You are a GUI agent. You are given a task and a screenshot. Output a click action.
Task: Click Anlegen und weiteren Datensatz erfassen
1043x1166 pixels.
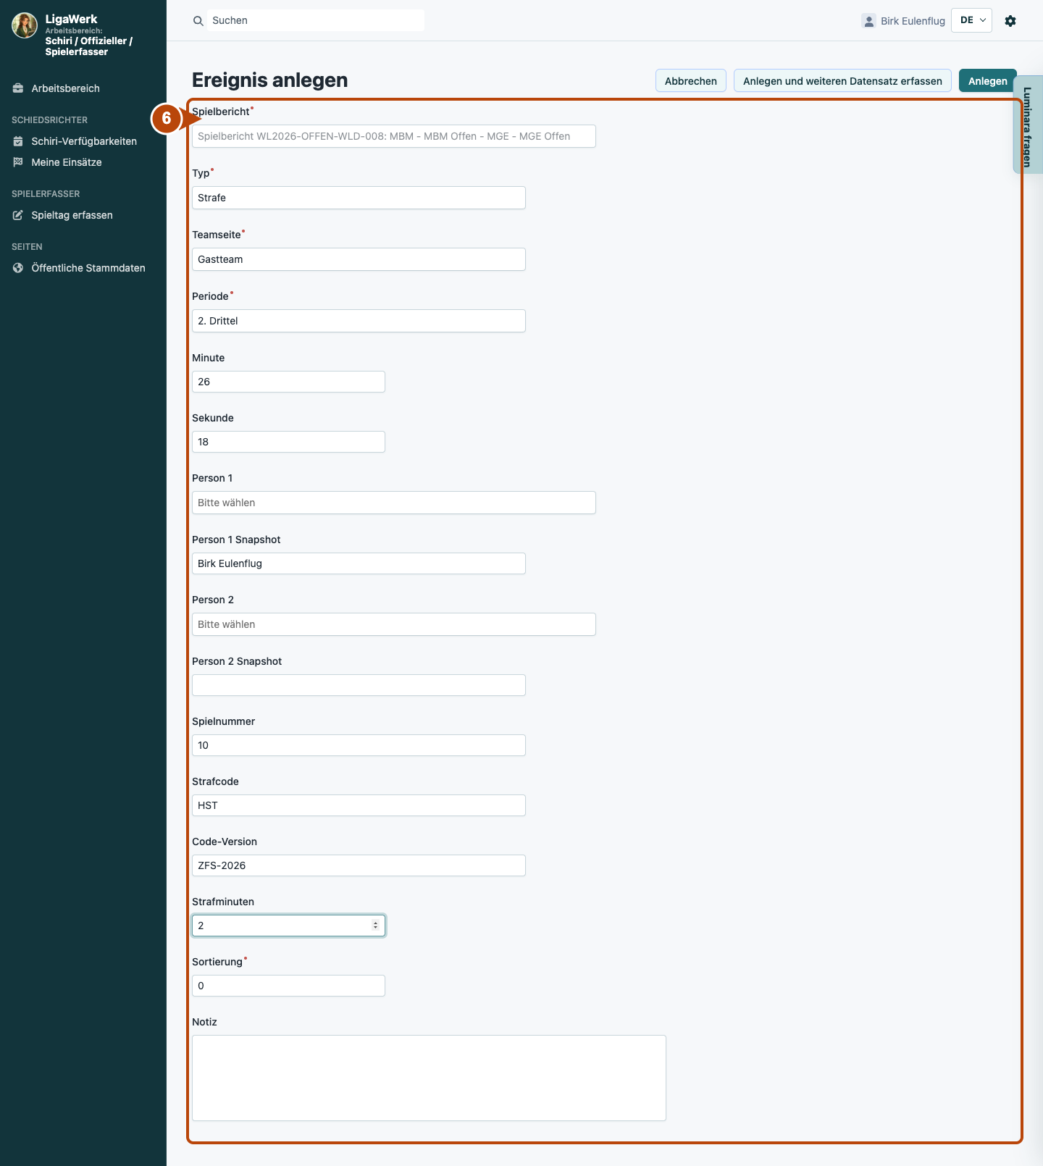click(x=842, y=81)
